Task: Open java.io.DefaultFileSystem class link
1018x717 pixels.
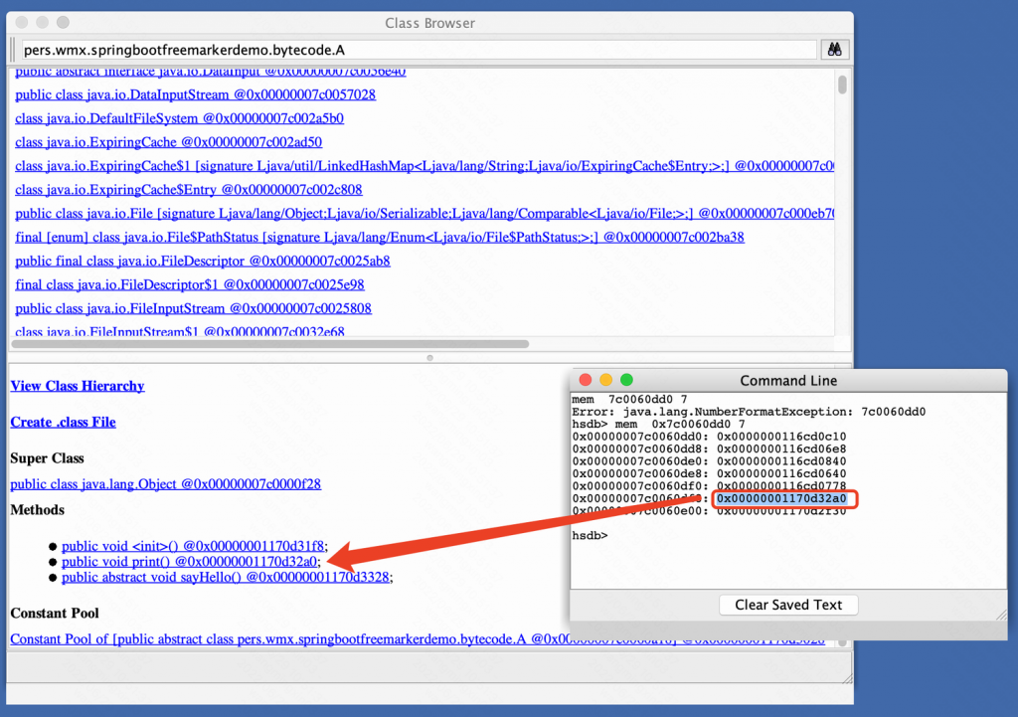Action: point(179,118)
